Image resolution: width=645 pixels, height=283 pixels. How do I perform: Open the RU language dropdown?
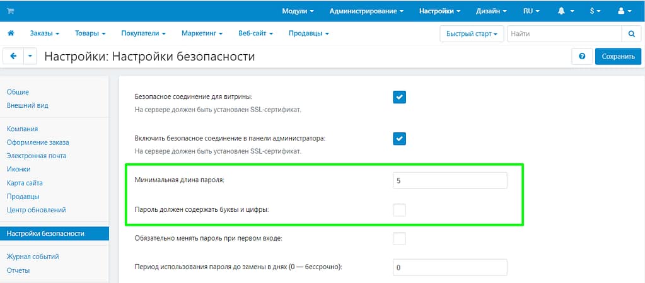[532, 11]
